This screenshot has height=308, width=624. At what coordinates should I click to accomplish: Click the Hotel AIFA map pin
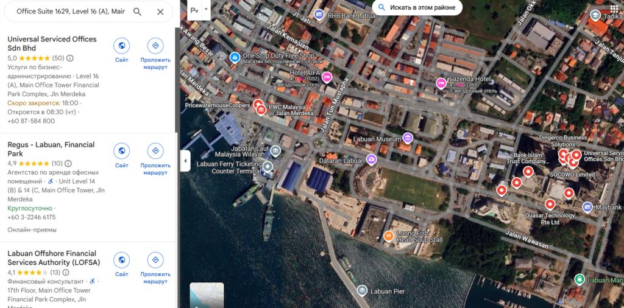[x=327, y=77]
